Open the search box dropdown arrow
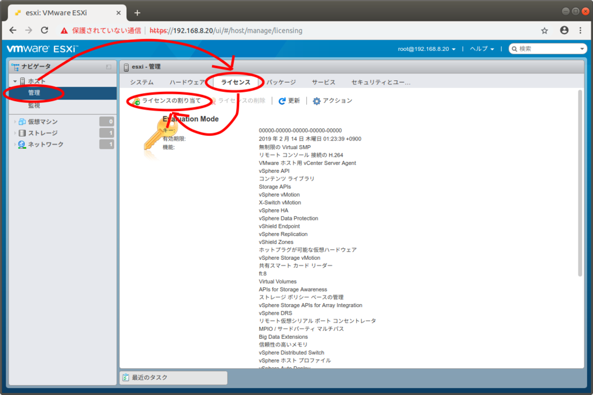The height and width of the screenshot is (395, 593). click(x=581, y=49)
